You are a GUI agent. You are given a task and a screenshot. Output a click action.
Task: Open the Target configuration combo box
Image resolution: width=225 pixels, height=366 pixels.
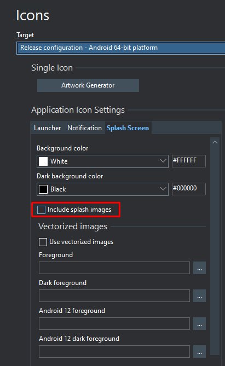[121, 48]
